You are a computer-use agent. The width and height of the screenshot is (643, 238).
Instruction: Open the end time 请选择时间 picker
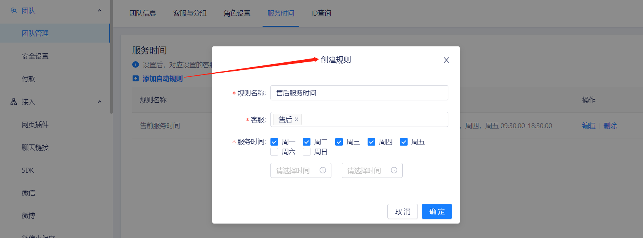coord(372,170)
